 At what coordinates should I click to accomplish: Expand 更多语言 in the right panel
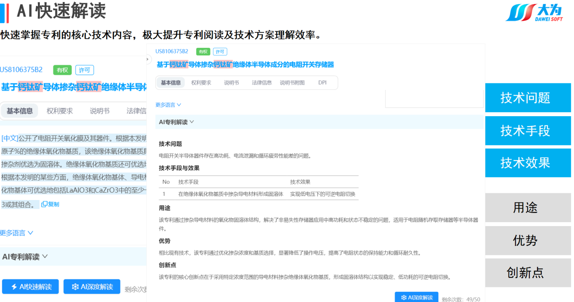pos(168,105)
